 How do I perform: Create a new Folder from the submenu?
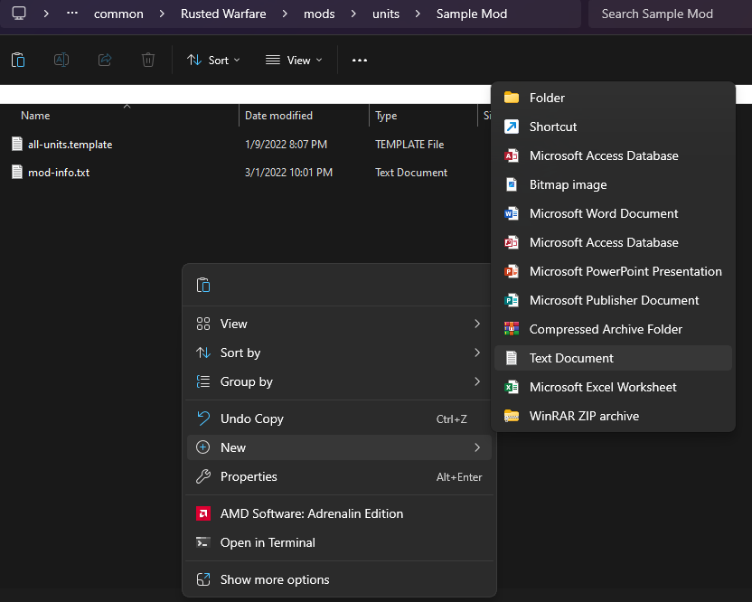547,98
